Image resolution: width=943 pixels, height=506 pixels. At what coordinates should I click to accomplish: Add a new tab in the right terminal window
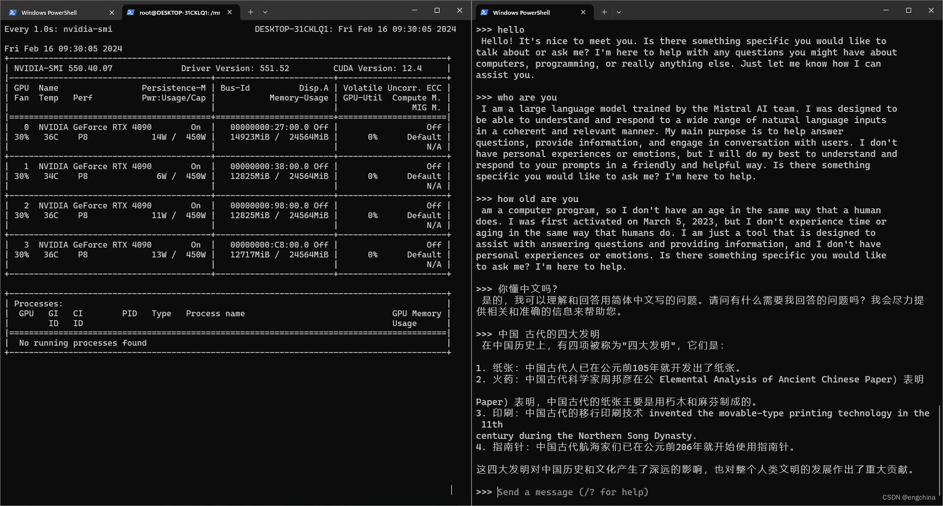604,12
